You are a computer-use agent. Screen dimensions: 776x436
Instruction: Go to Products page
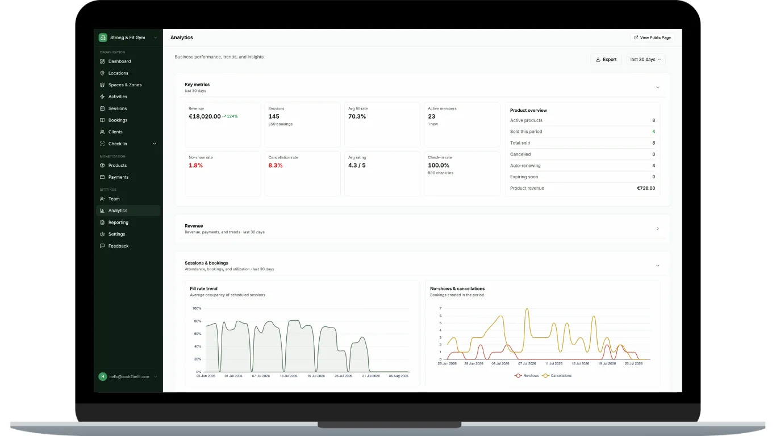[128, 165]
